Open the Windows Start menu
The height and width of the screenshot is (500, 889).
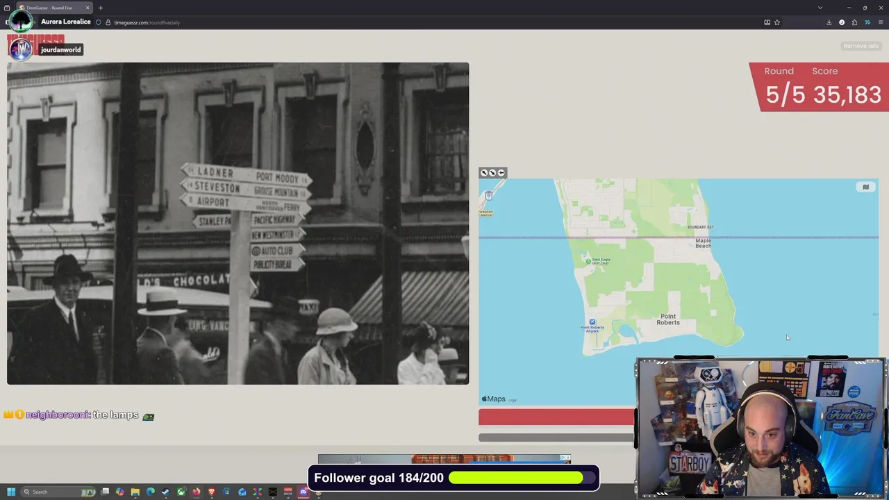point(11,492)
